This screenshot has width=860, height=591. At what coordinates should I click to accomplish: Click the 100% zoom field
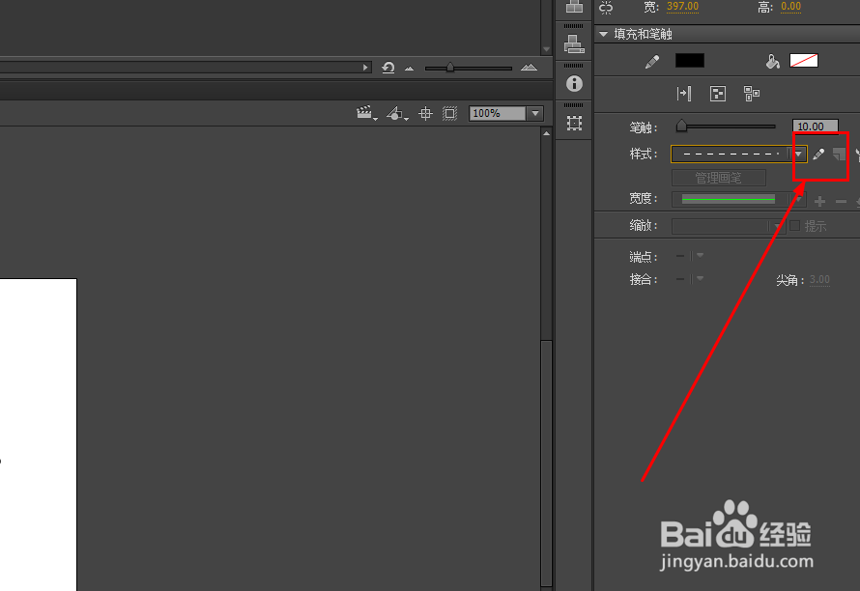coord(498,114)
